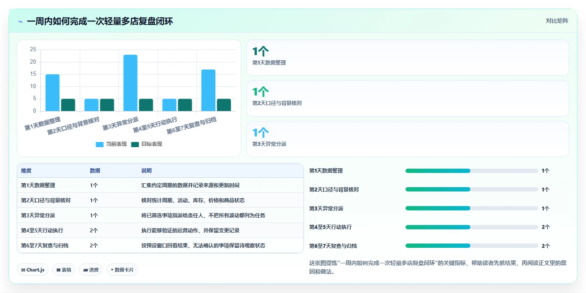This screenshot has width=586, height=293.
Task: Click the page title 一周内如何完成一次轻量多店复盘闭环
Action: 100,22
